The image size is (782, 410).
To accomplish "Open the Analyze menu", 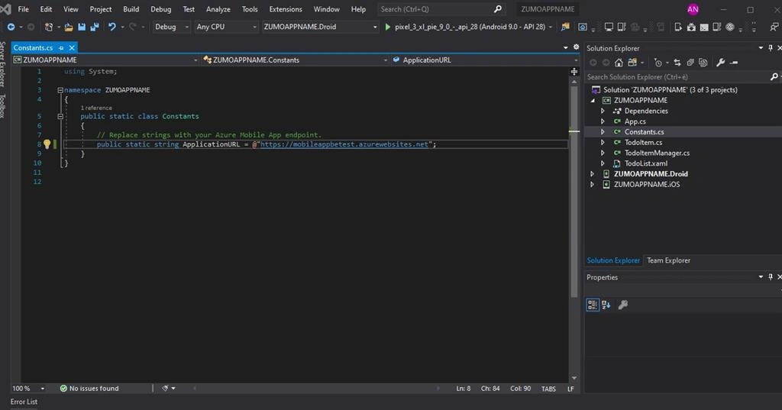I will pyautogui.click(x=218, y=9).
